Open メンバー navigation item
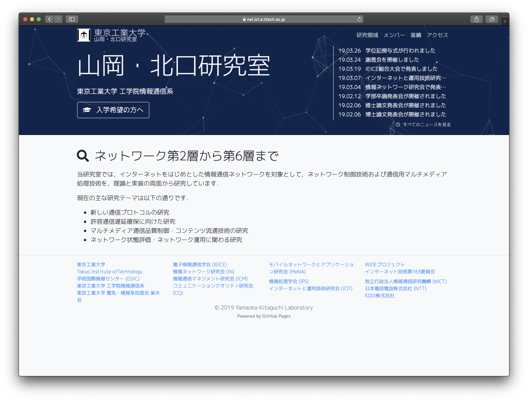528x401 pixels. [394, 35]
